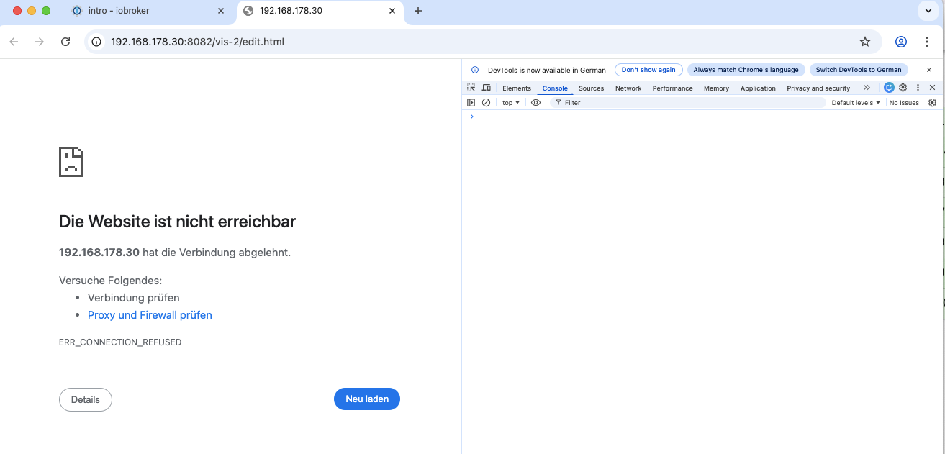This screenshot has height=454, width=945.
Task: Open the Chrome profile icon
Action: 901,42
